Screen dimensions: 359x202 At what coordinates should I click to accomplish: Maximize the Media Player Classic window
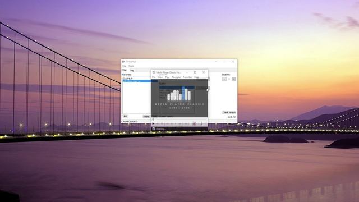click(195, 72)
